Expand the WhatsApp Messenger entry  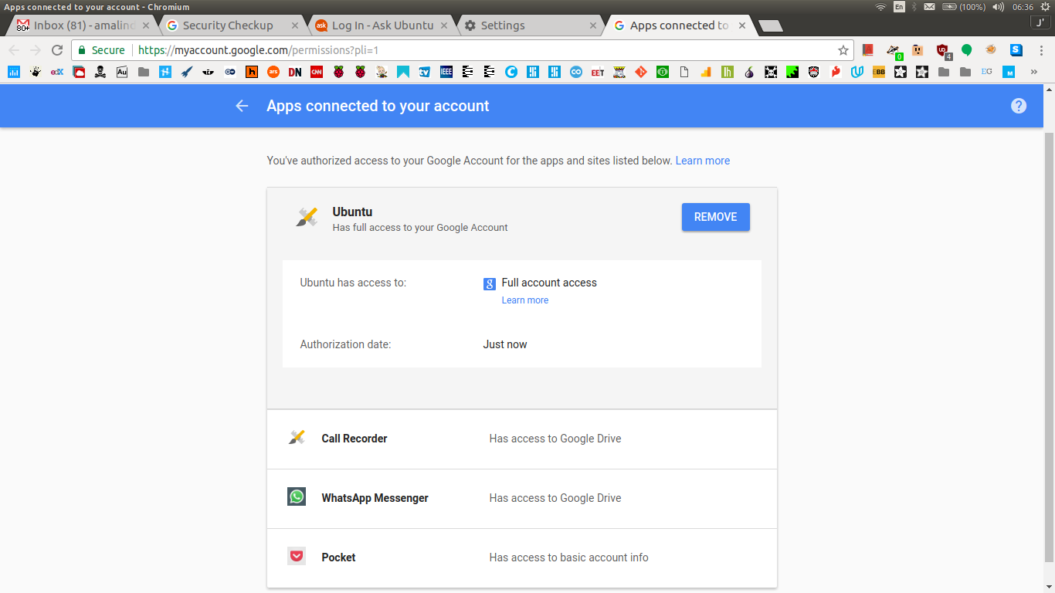(521, 498)
